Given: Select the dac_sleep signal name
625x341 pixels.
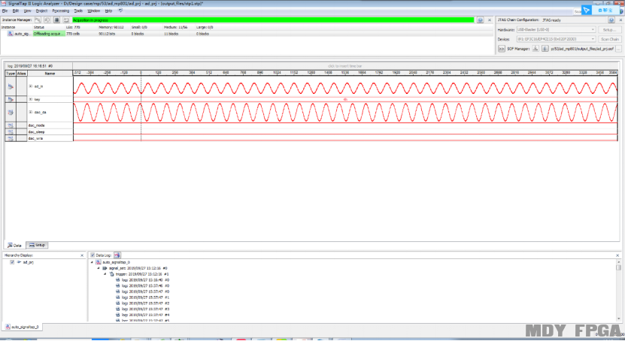Looking at the screenshot, I should tap(37, 131).
